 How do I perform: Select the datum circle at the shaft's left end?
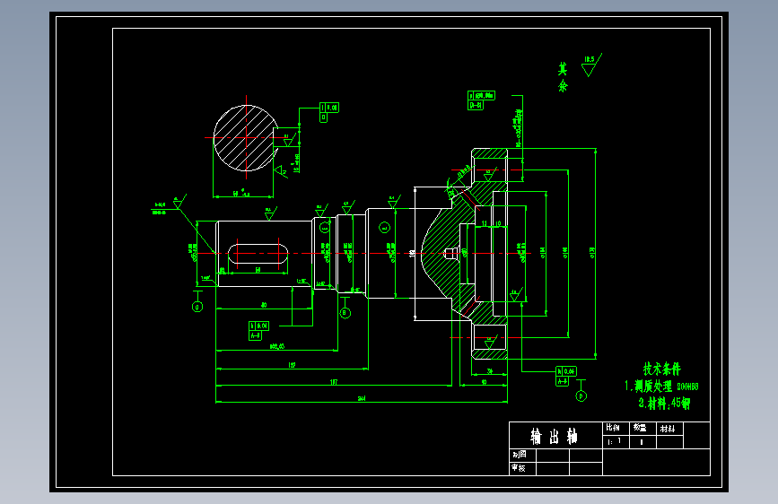coord(197,307)
